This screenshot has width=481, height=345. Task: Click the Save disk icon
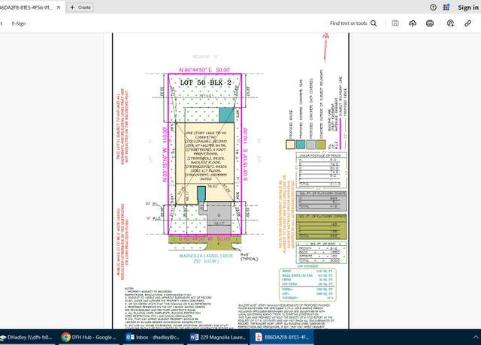pos(395,23)
